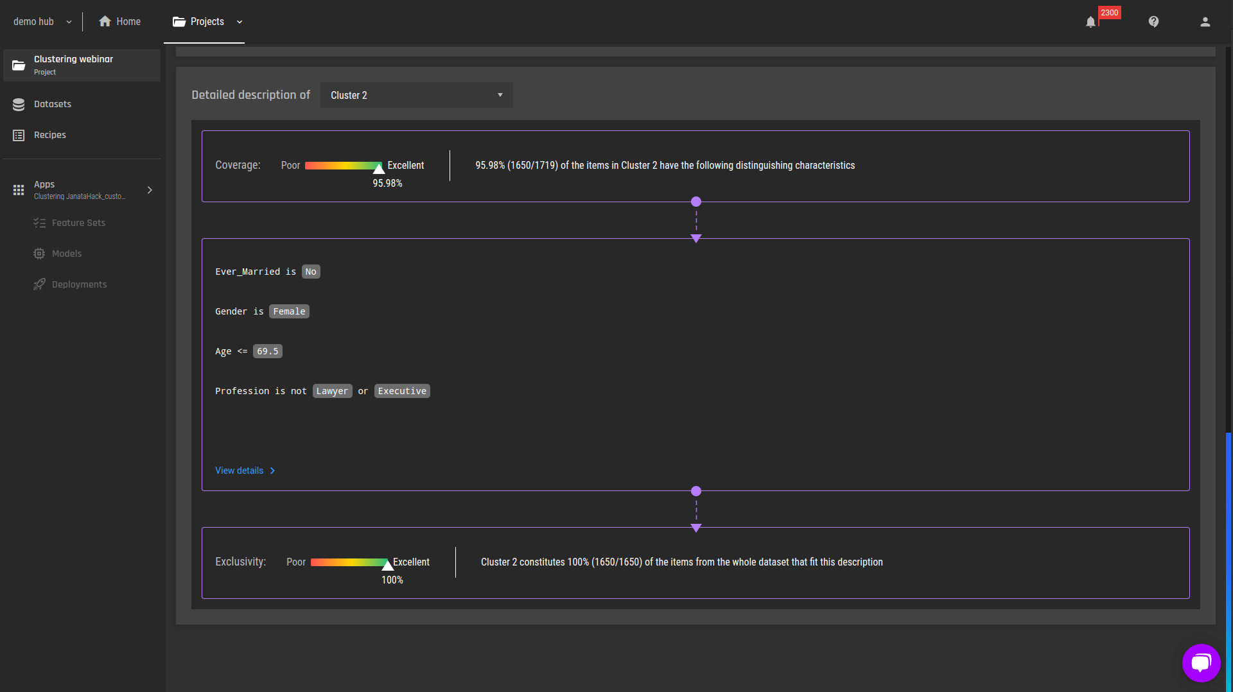The width and height of the screenshot is (1233, 692).
Task: Open the notifications bell icon
Action: (x=1090, y=22)
